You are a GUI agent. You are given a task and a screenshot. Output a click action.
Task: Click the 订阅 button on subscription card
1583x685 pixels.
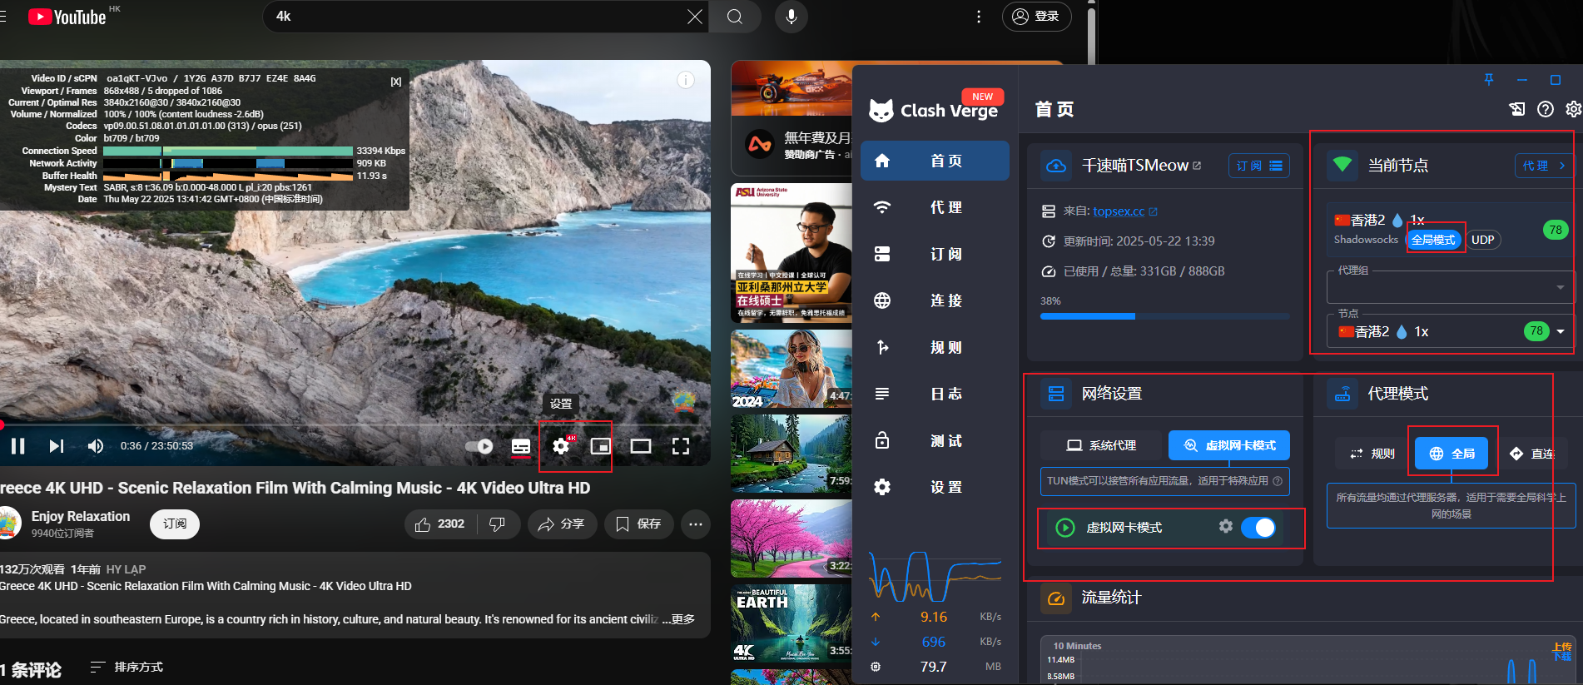tap(1259, 166)
